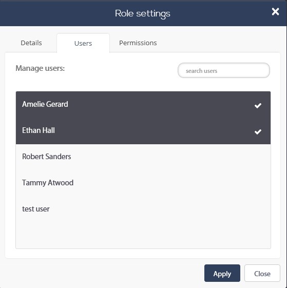Open the Permissions tab
This screenshot has width=287, height=288.
(138, 43)
